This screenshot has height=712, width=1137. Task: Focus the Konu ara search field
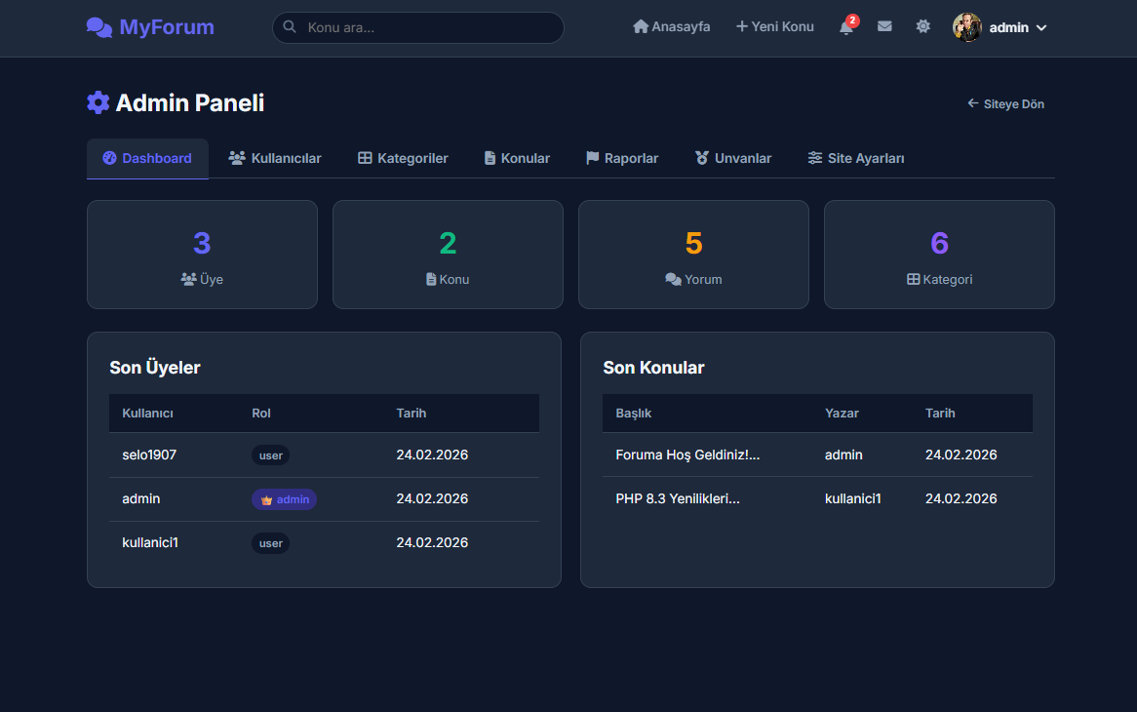tap(418, 27)
